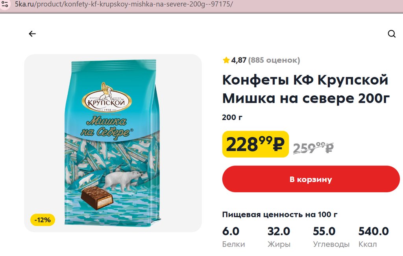Open the 885 оценок reviews link

pyautogui.click(x=274, y=60)
